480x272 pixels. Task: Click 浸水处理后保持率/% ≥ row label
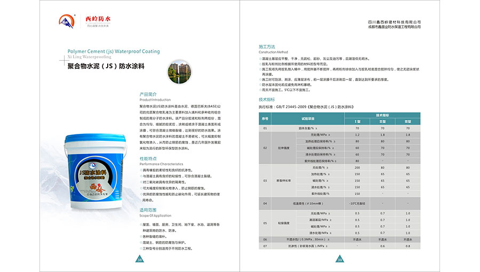click(x=320, y=155)
